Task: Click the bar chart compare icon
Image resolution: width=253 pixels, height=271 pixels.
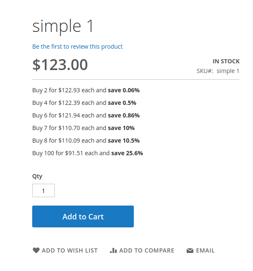Action: (113, 250)
